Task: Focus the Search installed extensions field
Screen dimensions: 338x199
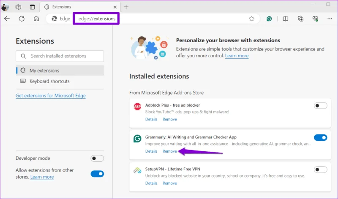Action: point(60,56)
